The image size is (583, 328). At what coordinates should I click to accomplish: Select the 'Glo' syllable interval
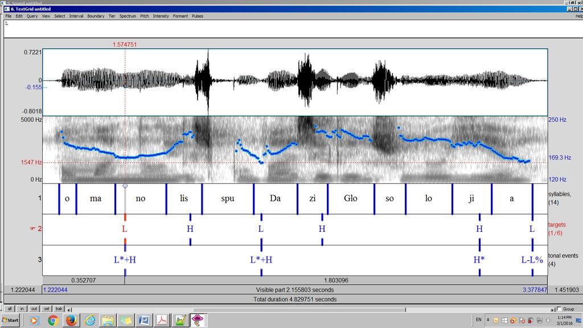(351, 199)
